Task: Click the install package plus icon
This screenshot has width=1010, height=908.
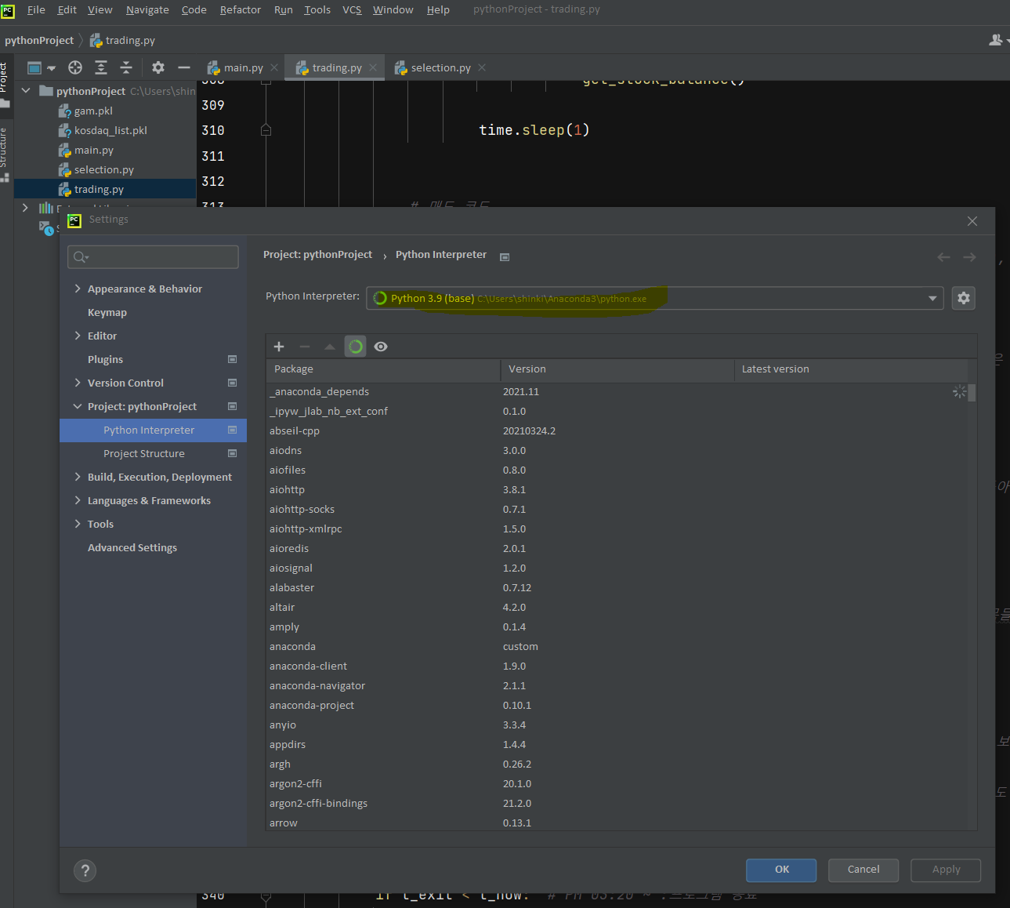Action: pos(279,347)
